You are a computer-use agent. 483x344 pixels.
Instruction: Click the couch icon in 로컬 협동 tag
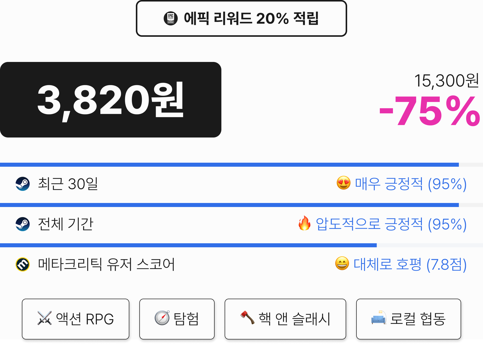[x=379, y=318]
